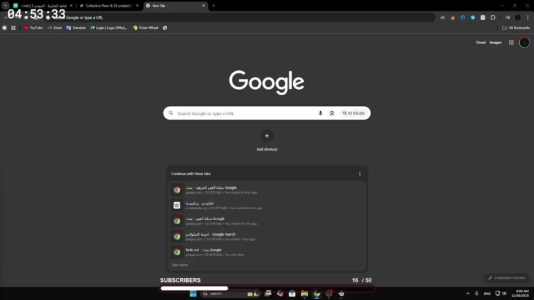This screenshot has width=534, height=300.
Task: Click the orange flame extension icon
Action: (x=453, y=17)
